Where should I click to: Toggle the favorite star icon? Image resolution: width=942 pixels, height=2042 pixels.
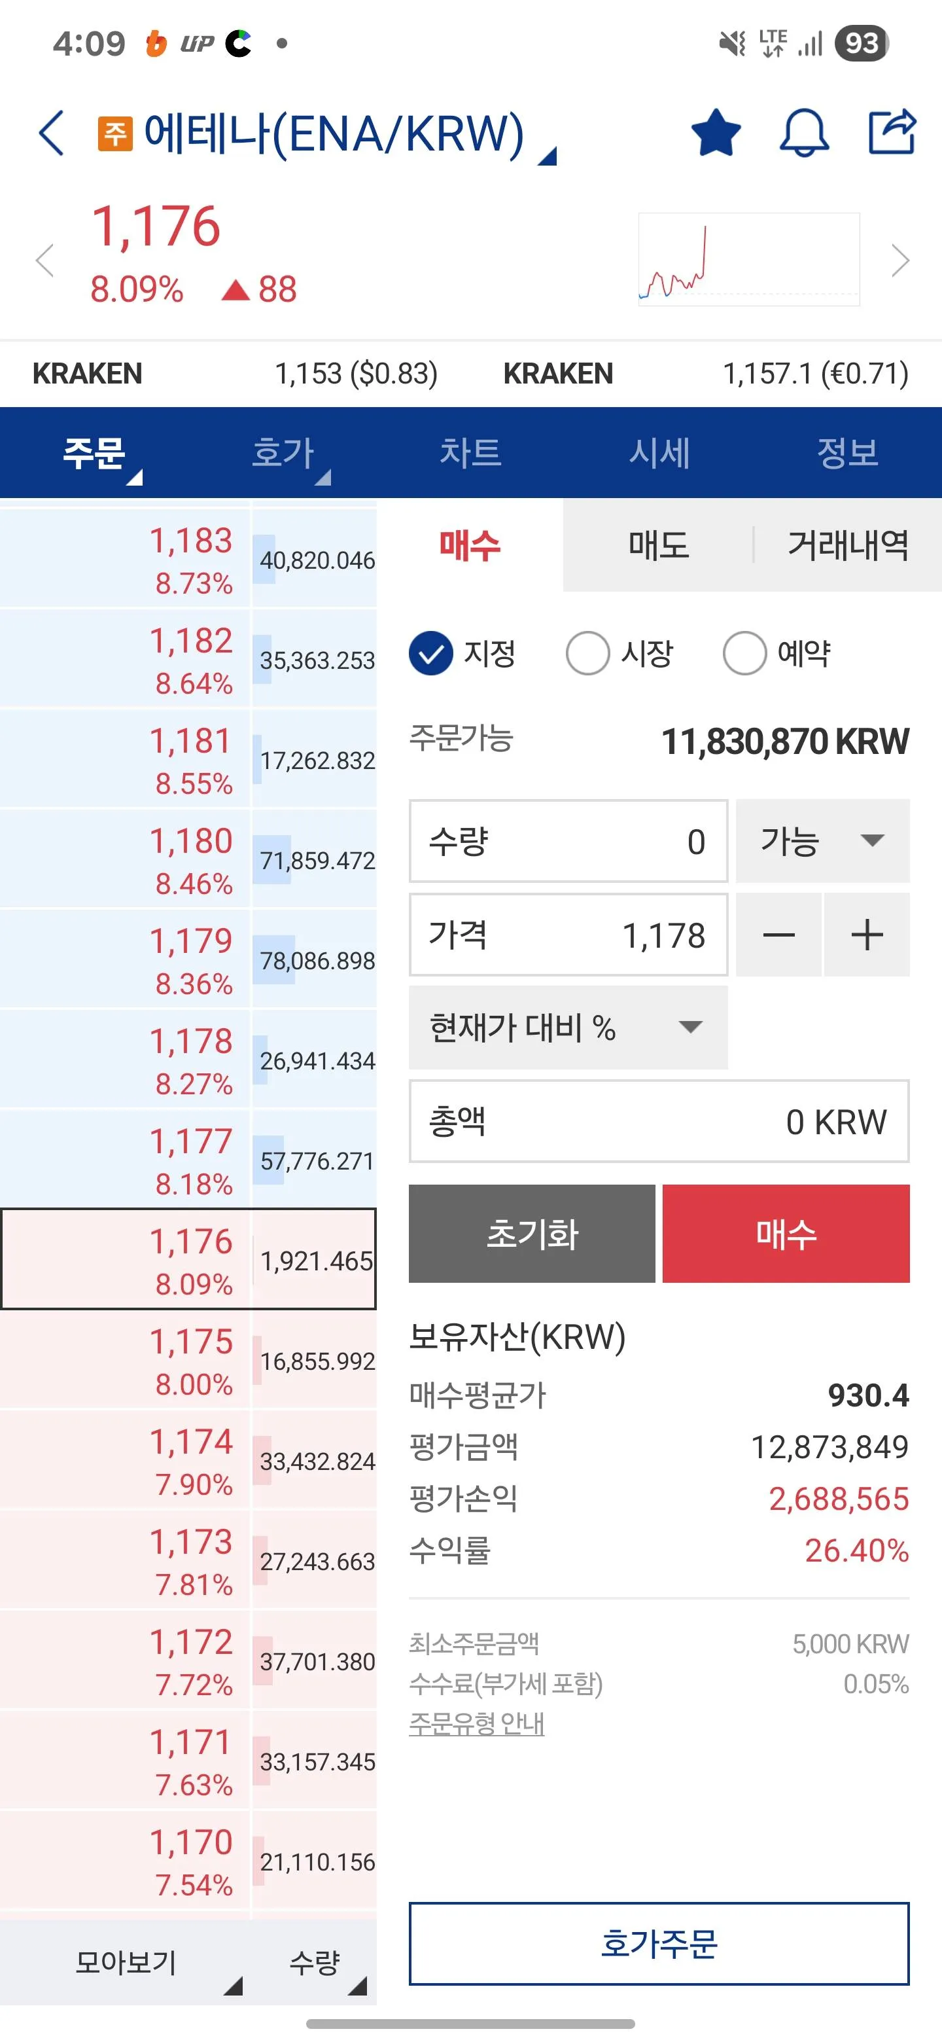(x=716, y=132)
